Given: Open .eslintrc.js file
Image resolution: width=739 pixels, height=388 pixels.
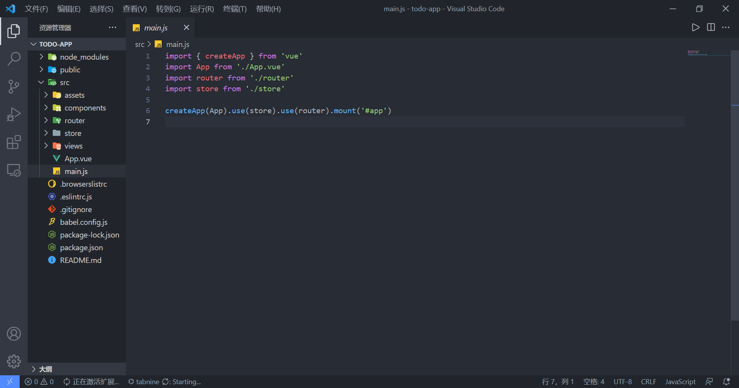Looking at the screenshot, I should pos(77,197).
